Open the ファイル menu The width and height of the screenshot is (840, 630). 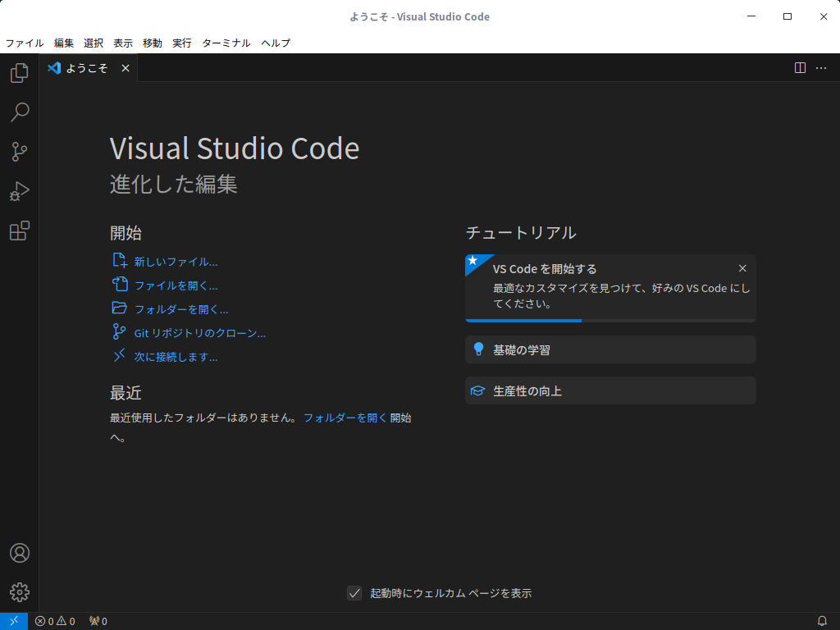click(x=25, y=43)
